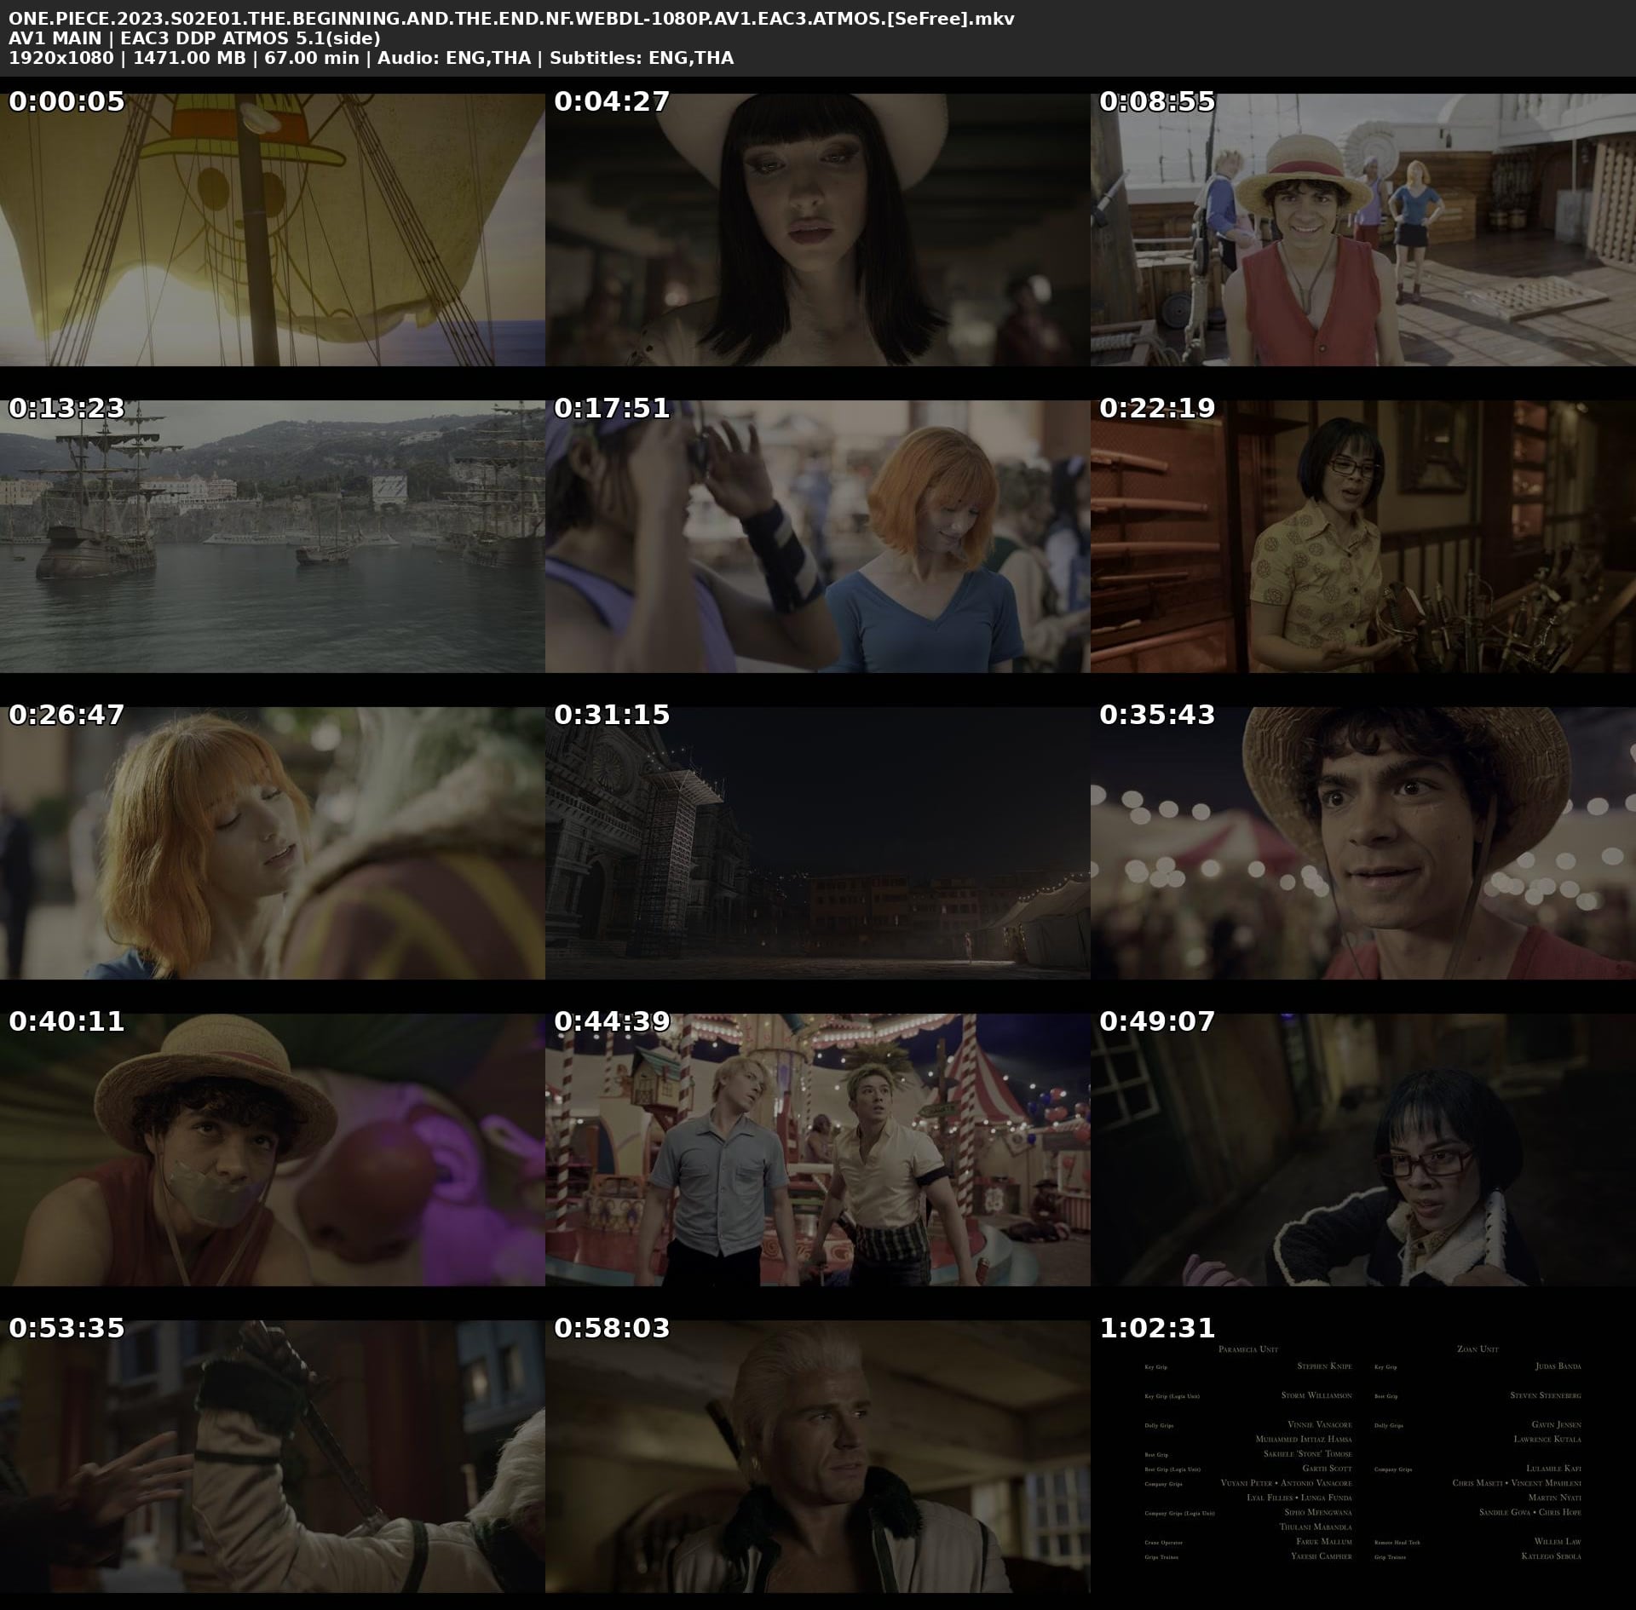Open the 0:17:51 orange-haired woman thumbnail
This screenshot has height=1610, width=1636.
click(817, 537)
